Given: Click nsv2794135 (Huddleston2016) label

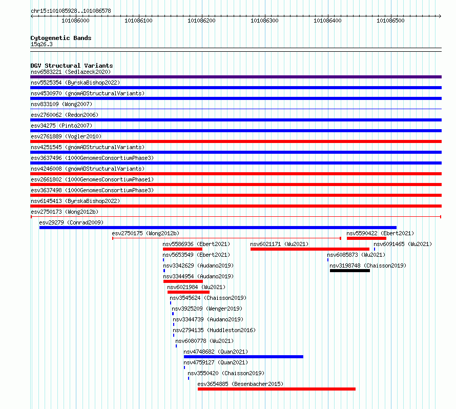Looking at the screenshot, I should (x=214, y=330).
